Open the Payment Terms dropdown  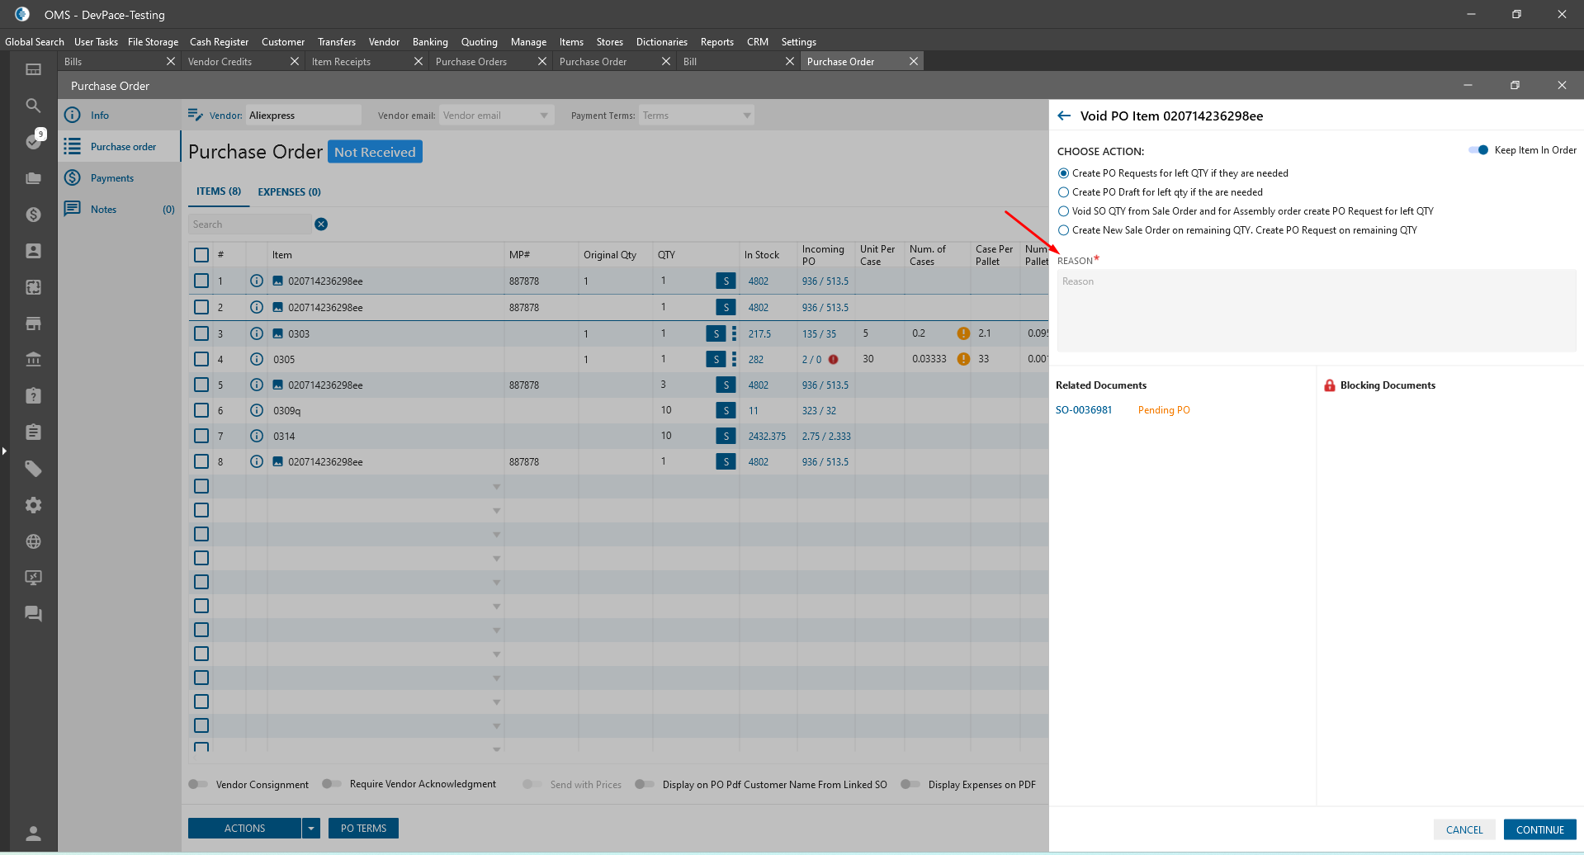pos(747,116)
